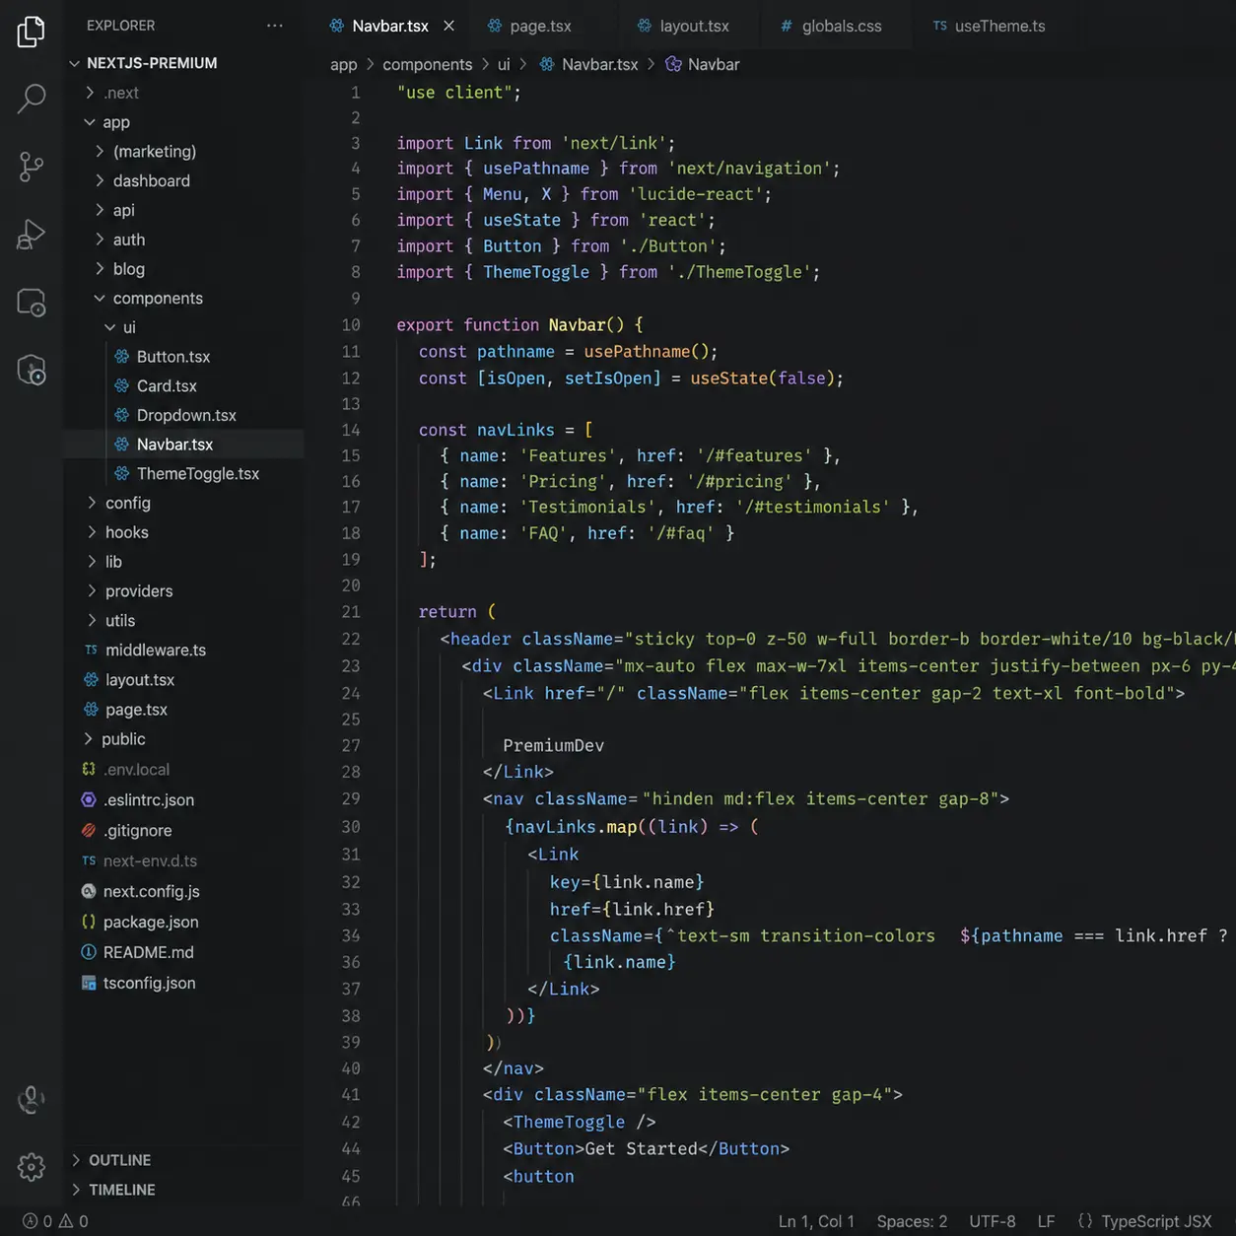Click errors and warnings count in status bar
The width and height of the screenshot is (1236, 1236).
click(x=55, y=1221)
